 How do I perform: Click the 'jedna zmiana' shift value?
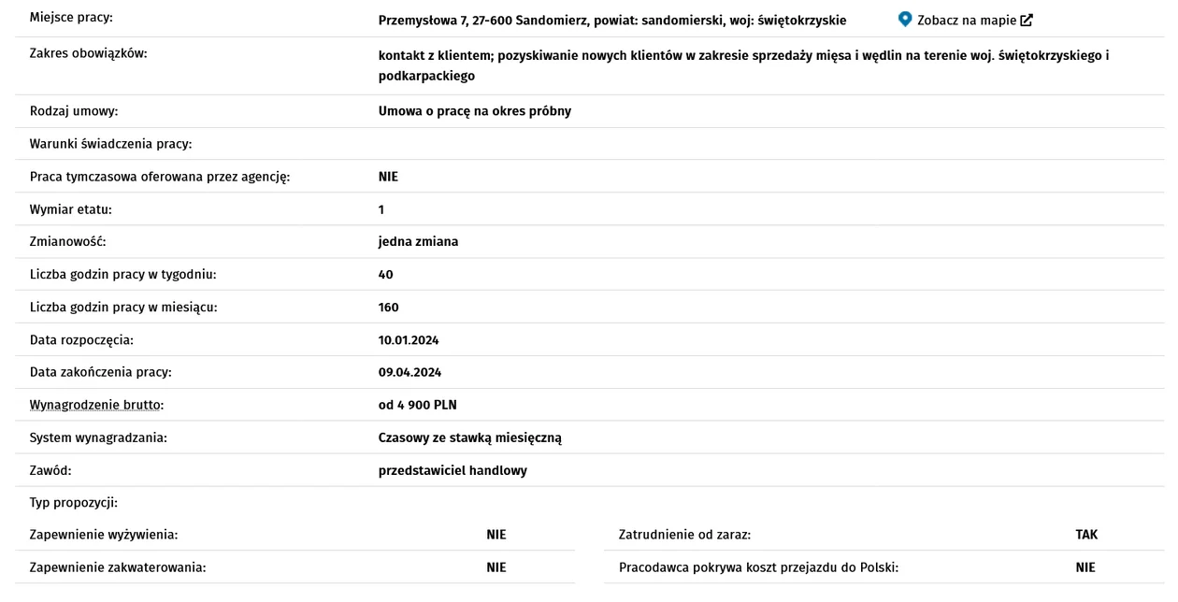click(418, 241)
